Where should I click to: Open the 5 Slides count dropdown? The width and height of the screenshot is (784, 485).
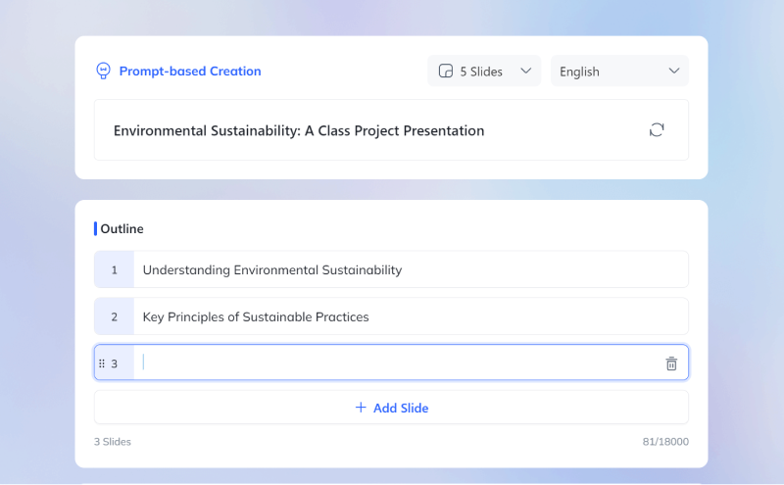click(x=484, y=72)
